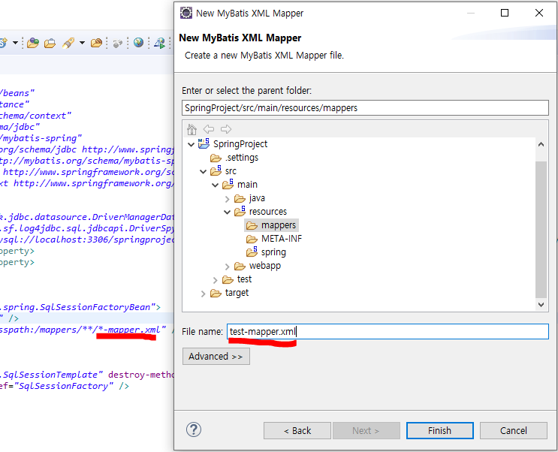Screen dimensions: 558x452
Task: Click the Advanced >> button
Action: click(x=216, y=356)
